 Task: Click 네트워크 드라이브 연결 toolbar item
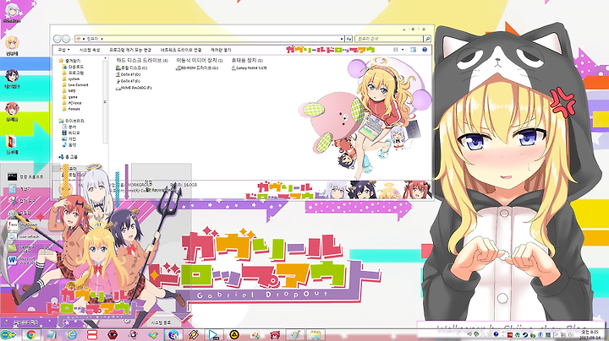(181, 50)
